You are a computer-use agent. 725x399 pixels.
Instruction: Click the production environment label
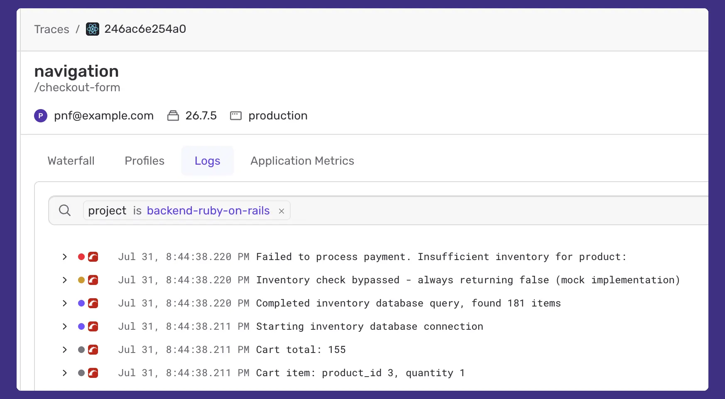pyautogui.click(x=278, y=116)
